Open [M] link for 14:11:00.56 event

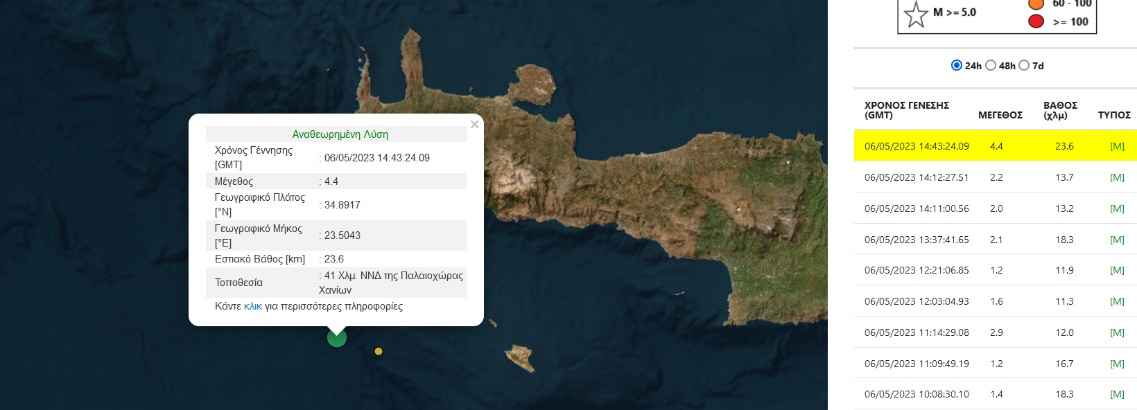click(x=1117, y=208)
